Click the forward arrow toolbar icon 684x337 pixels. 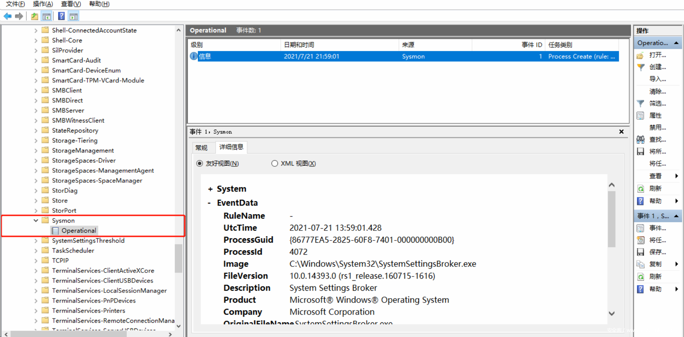[19, 16]
